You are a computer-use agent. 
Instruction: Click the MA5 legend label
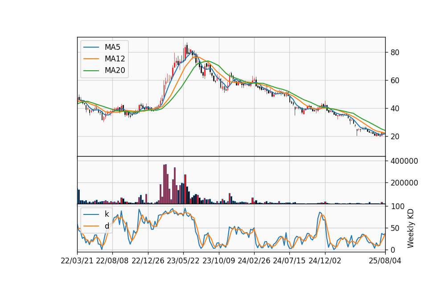tap(112, 47)
